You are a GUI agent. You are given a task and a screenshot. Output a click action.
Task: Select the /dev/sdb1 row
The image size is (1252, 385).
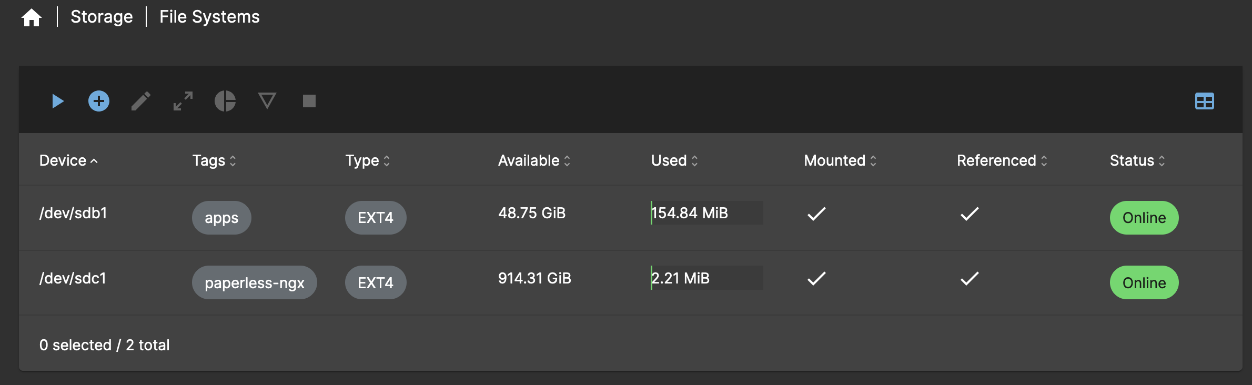click(630, 218)
